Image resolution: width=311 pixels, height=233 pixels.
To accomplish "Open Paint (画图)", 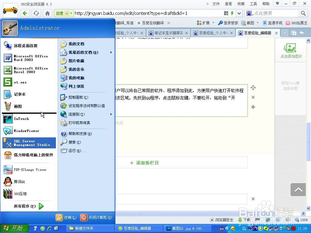I will pyautogui.click(x=29, y=106).
